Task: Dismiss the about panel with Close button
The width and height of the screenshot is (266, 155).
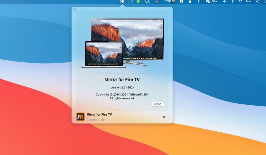Action: (x=157, y=104)
